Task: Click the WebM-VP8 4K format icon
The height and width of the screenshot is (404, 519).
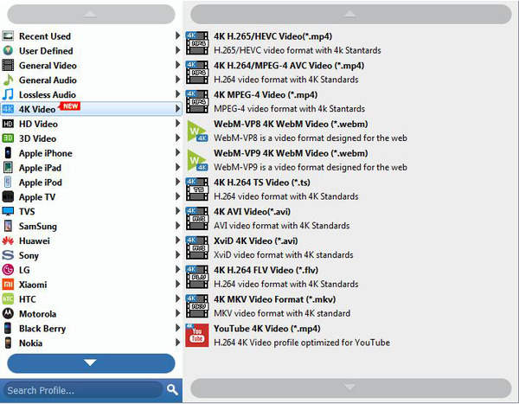Action: pyautogui.click(x=197, y=131)
